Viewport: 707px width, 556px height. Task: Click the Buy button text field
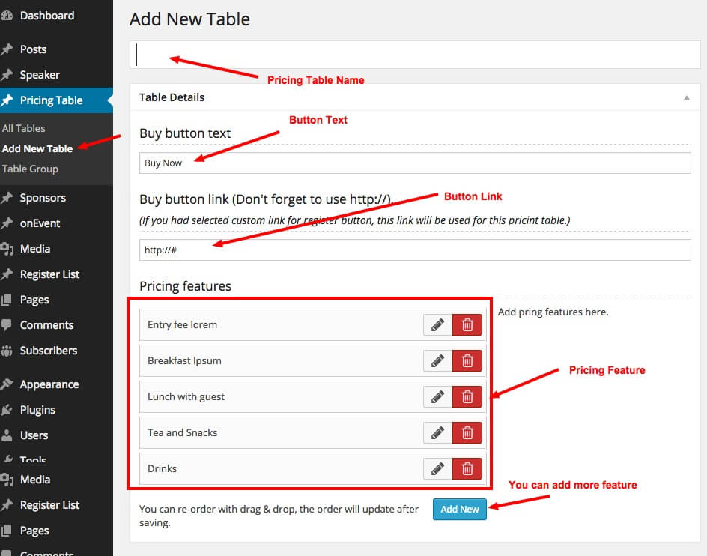[414, 163]
